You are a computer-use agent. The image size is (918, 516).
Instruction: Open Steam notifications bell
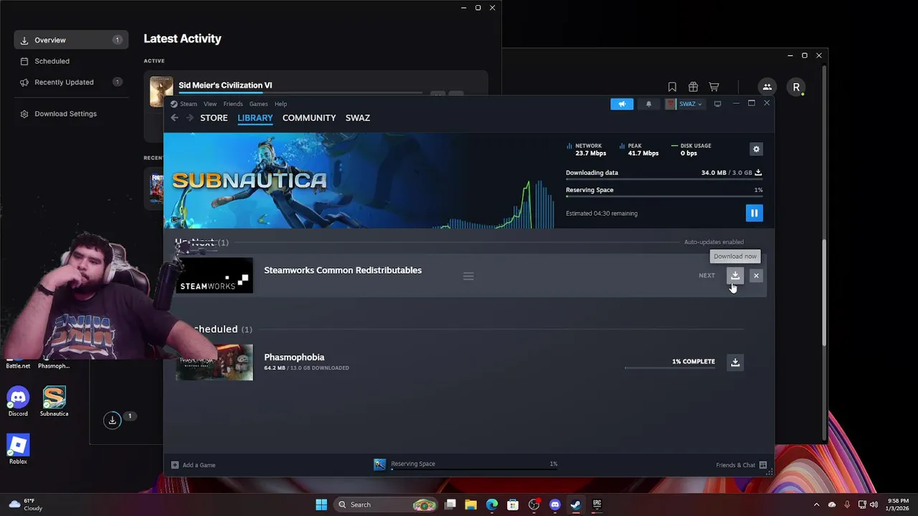click(x=648, y=104)
